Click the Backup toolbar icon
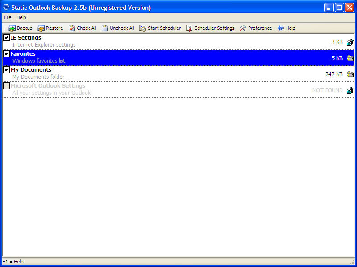 [12, 28]
